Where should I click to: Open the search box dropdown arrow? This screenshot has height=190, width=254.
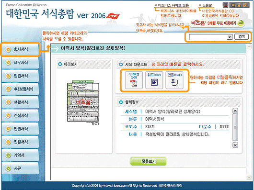pyautogui.click(x=230, y=37)
